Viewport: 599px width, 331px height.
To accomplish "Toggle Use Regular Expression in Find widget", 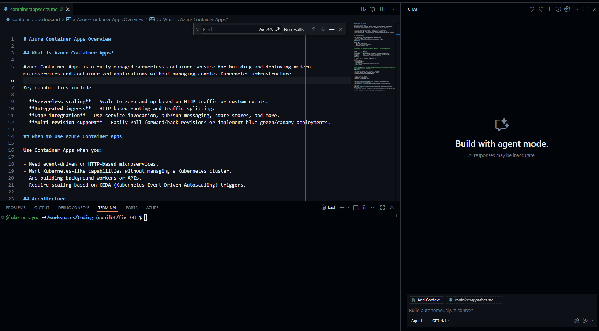I will pyautogui.click(x=278, y=29).
